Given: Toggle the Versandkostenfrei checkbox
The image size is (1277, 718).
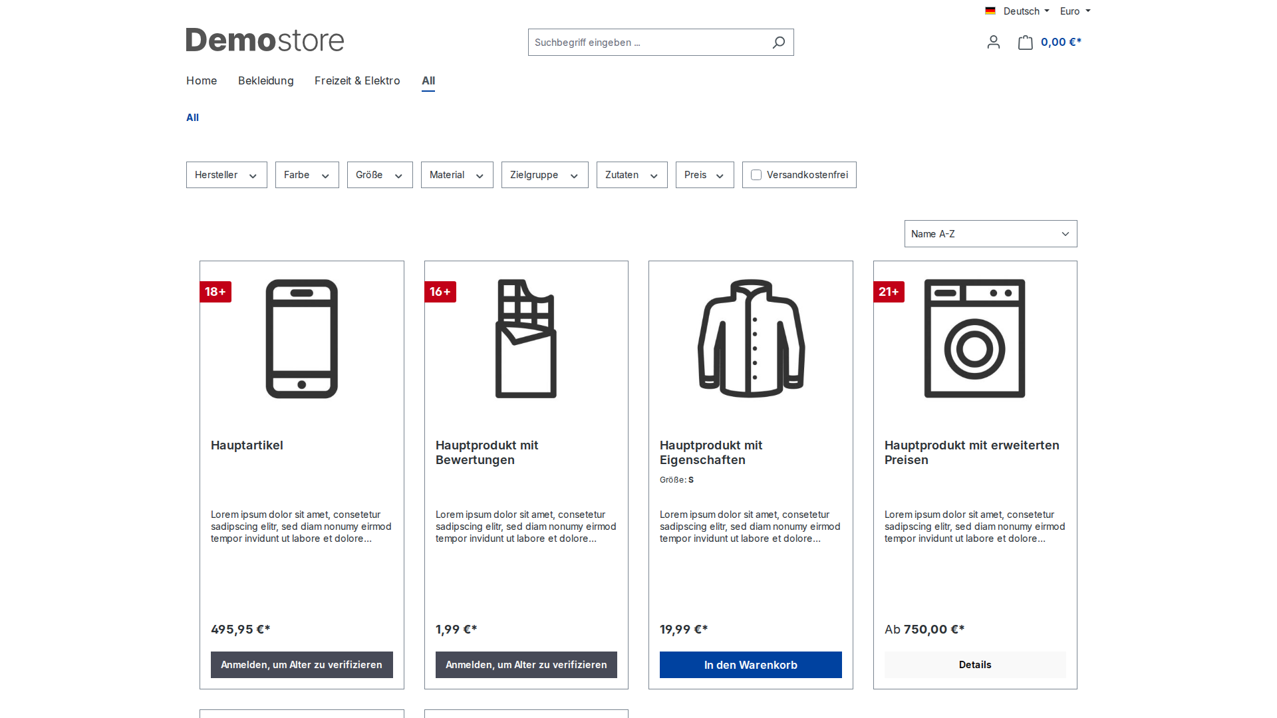Looking at the screenshot, I should pyautogui.click(x=756, y=175).
